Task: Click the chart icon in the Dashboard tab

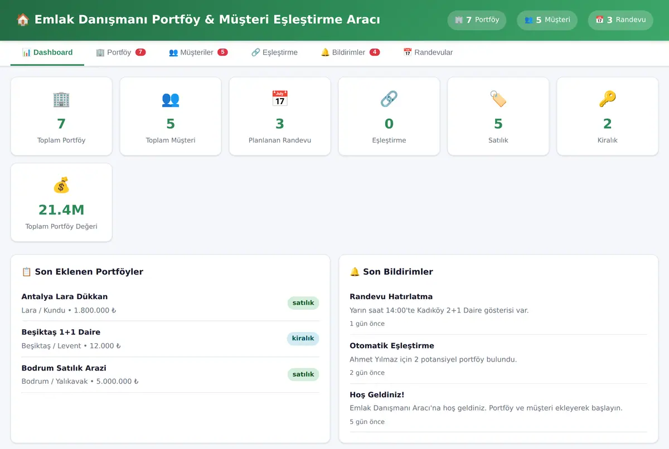Action: click(26, 52)
